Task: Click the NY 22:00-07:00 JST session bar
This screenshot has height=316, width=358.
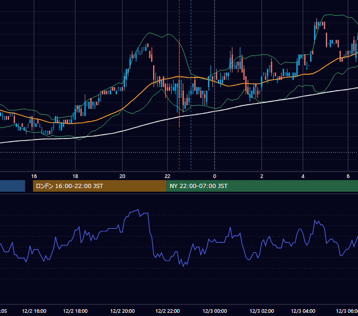Action: [262, 186]
